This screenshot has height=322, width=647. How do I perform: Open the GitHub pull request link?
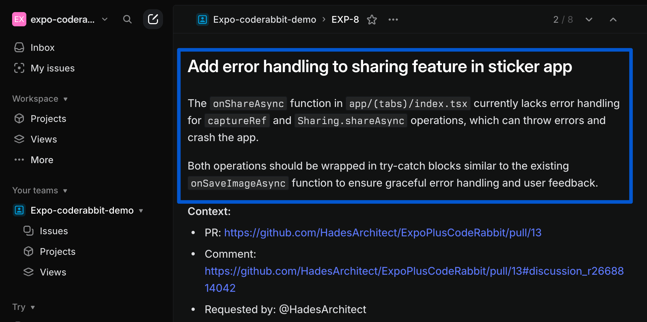tap(382, 232)
